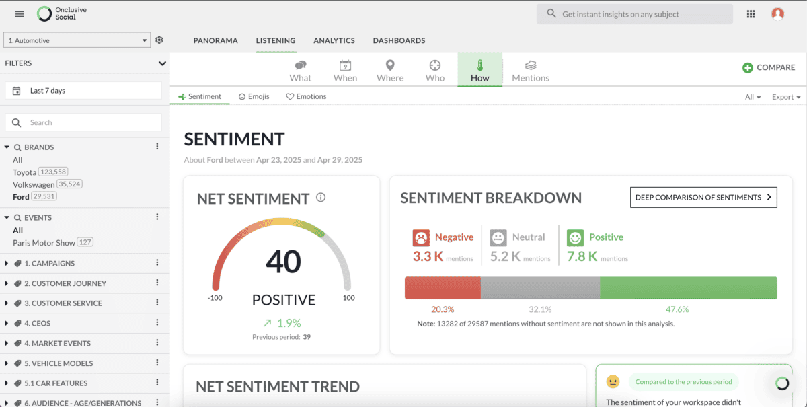Click the net sentiment gauge
Screen dimensions: 807x407
pos(282,254)
